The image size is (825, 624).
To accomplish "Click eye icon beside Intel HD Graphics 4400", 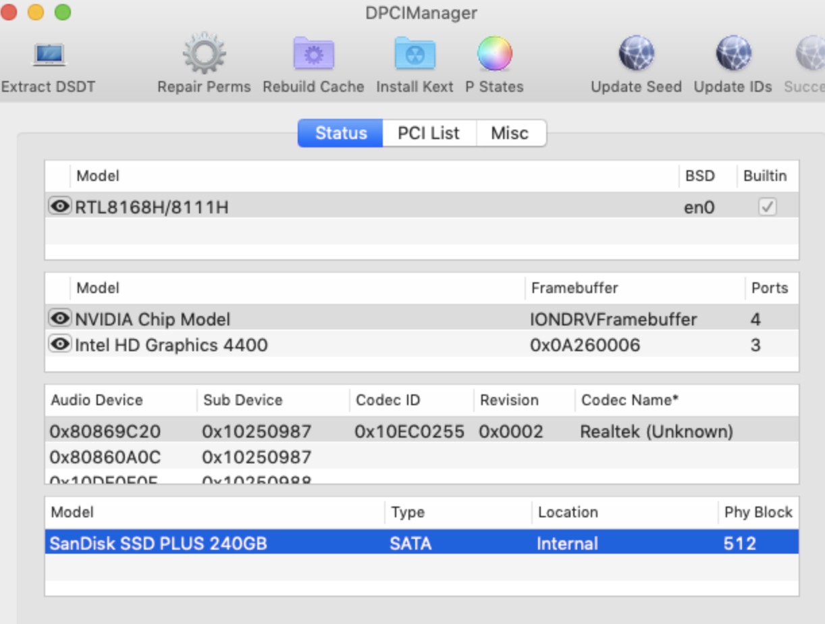I will click(x=60, y=344).
